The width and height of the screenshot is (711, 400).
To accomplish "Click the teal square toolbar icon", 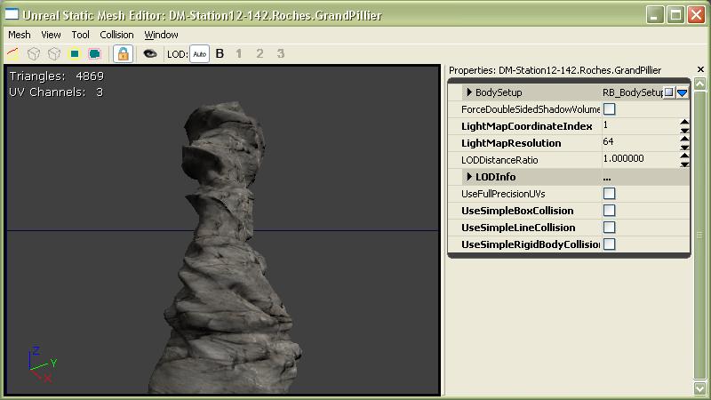I will click(75, 54).
